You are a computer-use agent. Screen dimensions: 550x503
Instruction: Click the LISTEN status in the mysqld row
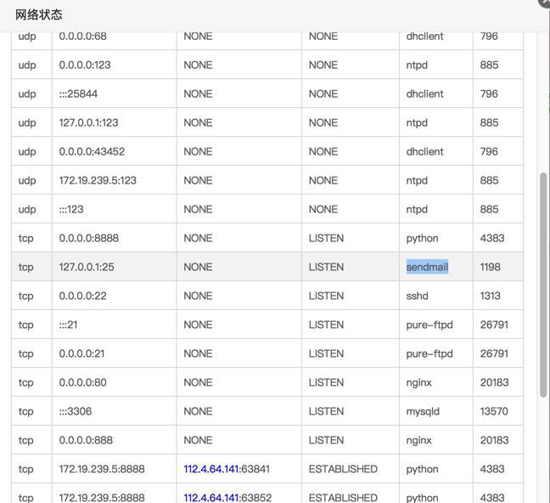(x=326, y=411)
